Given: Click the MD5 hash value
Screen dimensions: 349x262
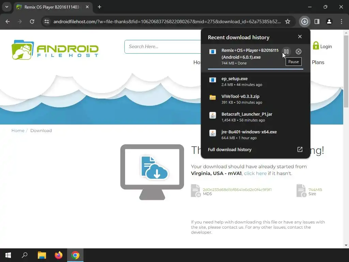Looking at the screenshot, I should click(237, 190).
